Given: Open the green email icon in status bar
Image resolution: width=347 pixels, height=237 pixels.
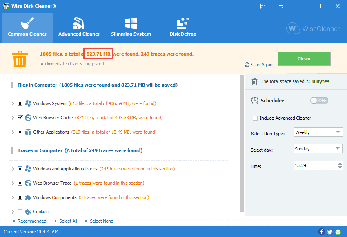Looking at the screenshot, I should point(338,232).
